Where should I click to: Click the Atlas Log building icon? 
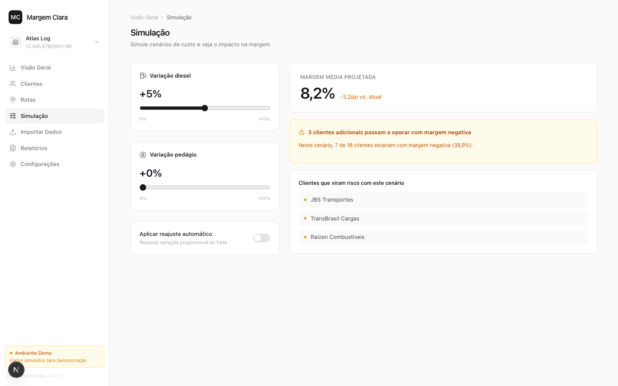pyautogui.click(x=15, y=42)
